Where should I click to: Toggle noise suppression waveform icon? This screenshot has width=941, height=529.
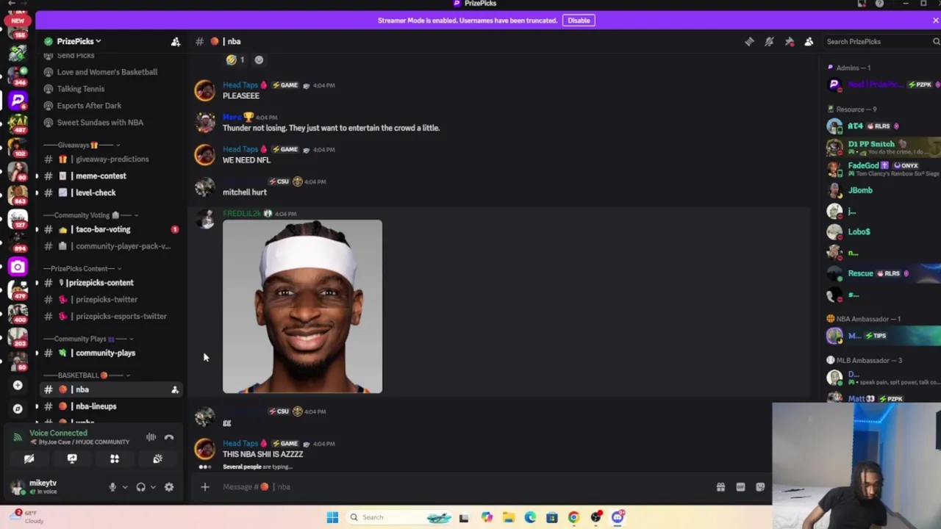(x=151, y=437)
